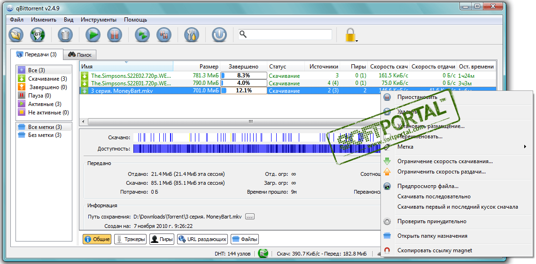Open the URL раздающих properties tab
The image size is (536, 264).
point(202,239)
